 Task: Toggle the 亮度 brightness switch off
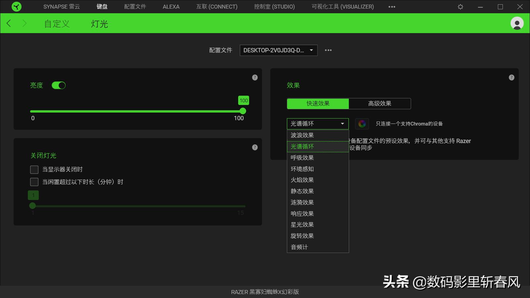point(59,85)
